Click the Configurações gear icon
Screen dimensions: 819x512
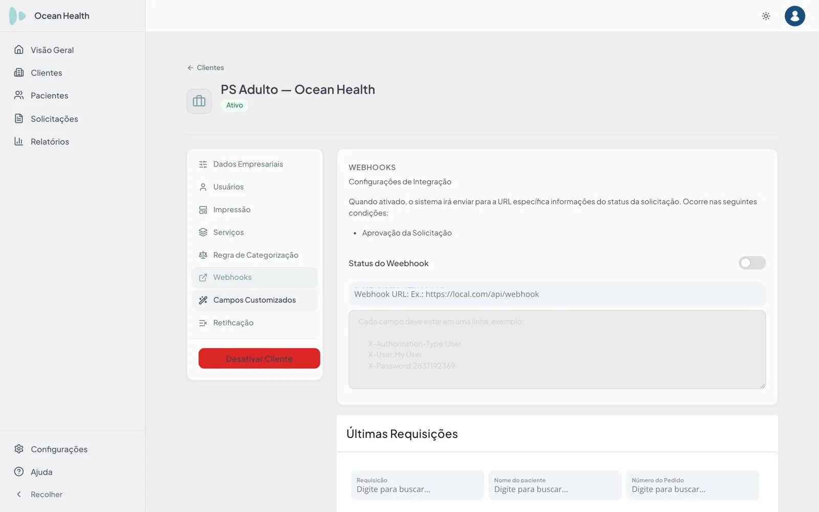(x=19, y=449)
